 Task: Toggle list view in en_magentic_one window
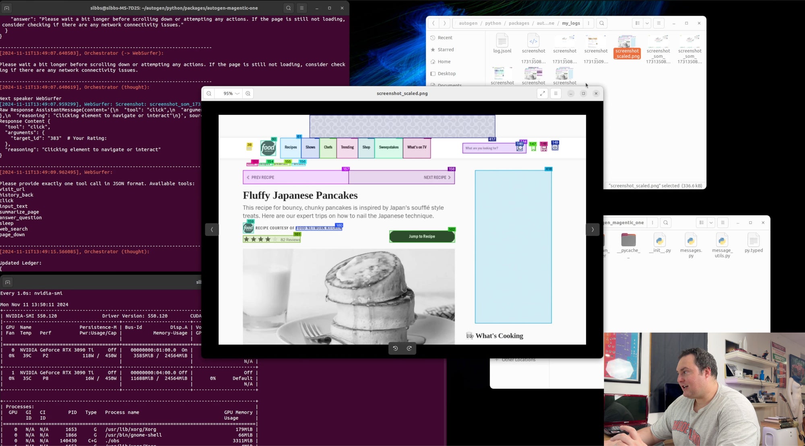click(x=702, y=223)
